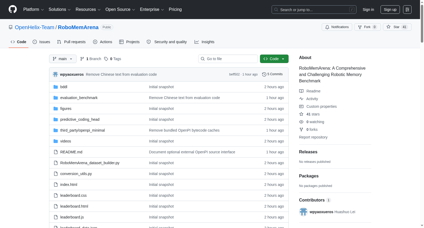Open 'Remove bundled OpenPI bytecode caches' commit message

184,130
